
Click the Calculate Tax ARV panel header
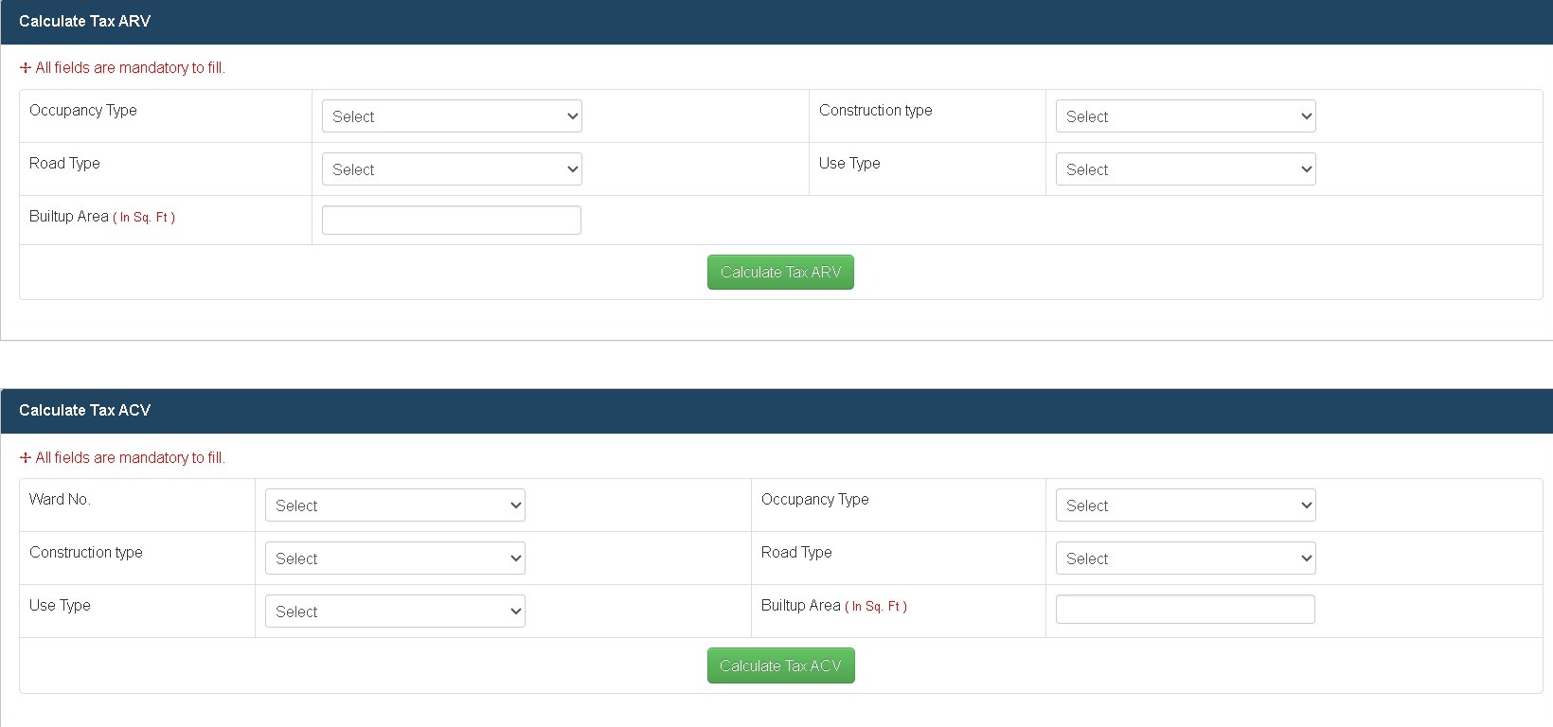[x=85, y=21]
